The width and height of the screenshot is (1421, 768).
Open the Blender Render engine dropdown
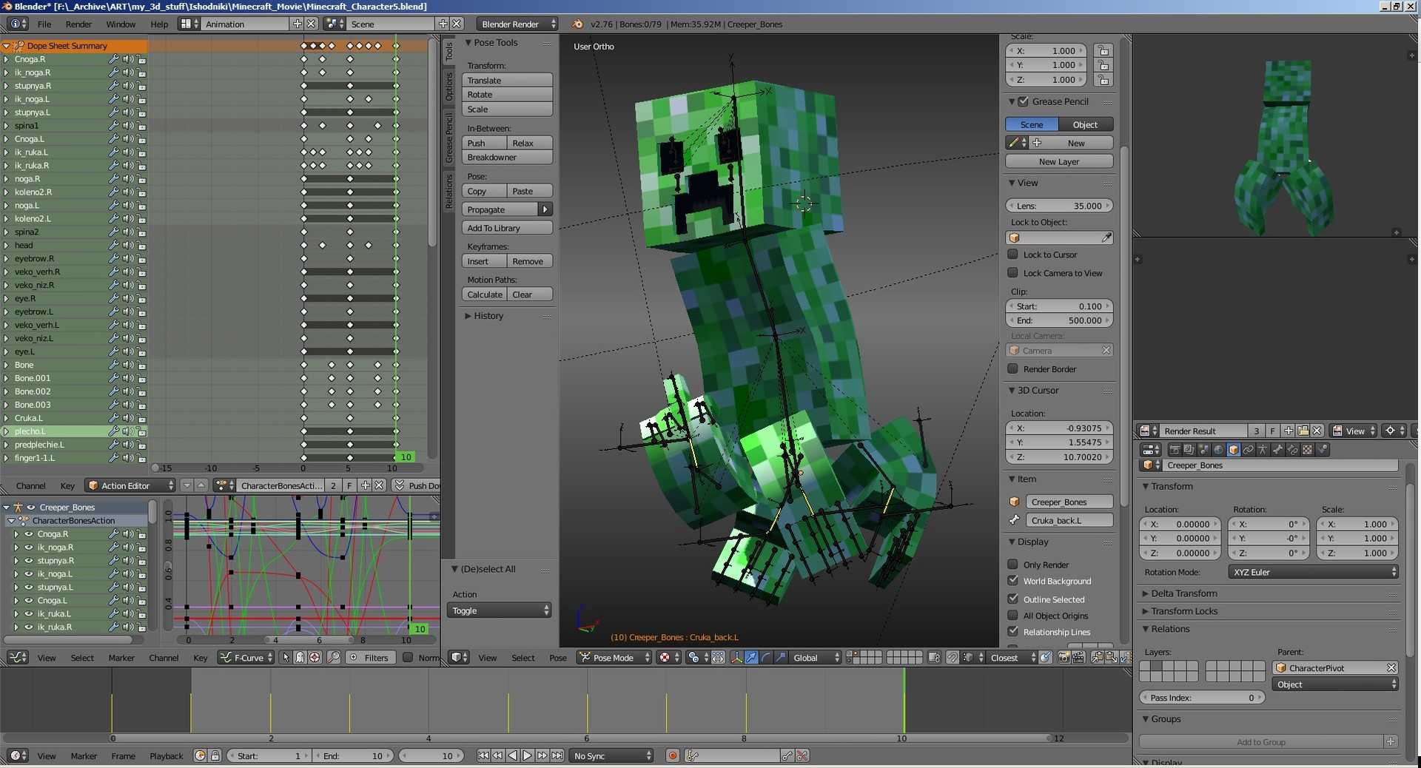click(517, 24)
